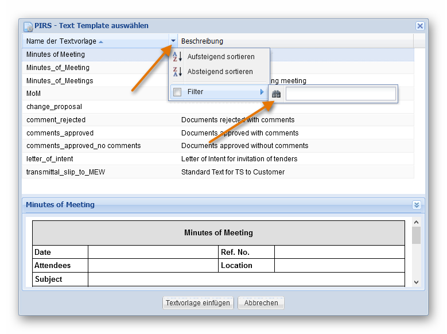Choose Aufsteigend sortieren from the menu
The height and width of the screenshot is (334, 447).
point(220,57)
